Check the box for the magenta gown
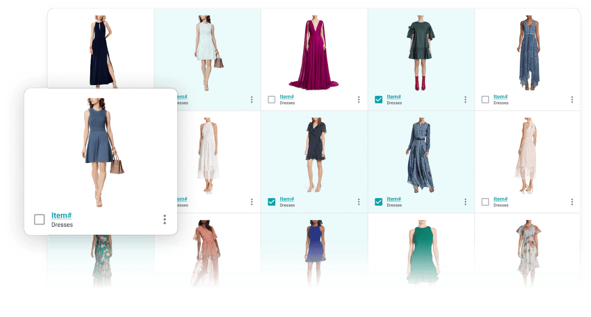This screenshot has height=317, width=591. coord(272,100)
